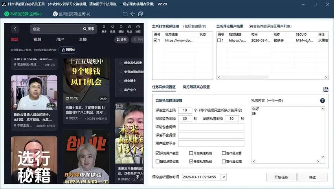Click the windows copy icon in toolbar
Image resolution: width=334 pixels, height=189 pixels.
[140, 14]
